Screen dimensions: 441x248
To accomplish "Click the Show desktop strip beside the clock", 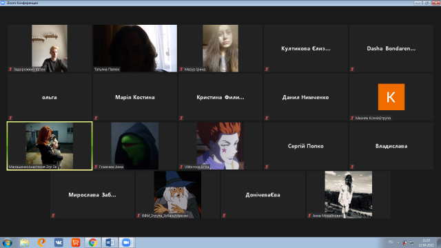I will pos(439,242).
